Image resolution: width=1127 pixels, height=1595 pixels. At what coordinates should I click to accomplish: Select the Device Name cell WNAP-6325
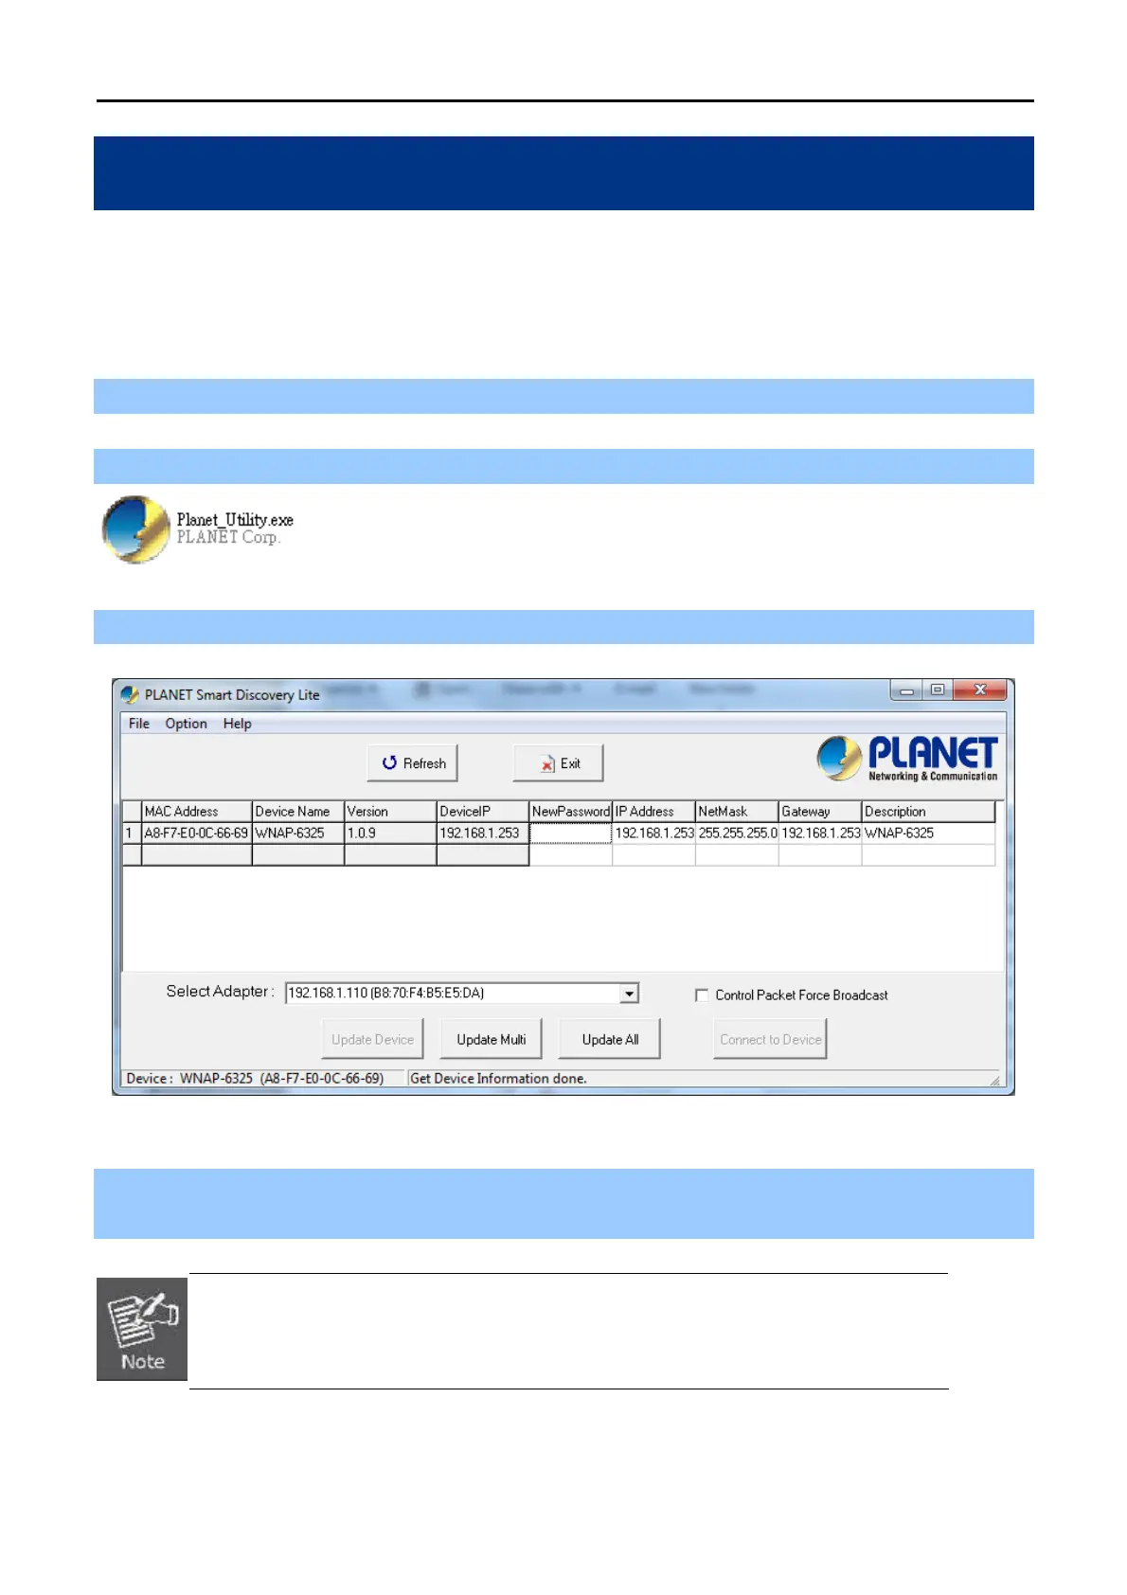click(297, 833)
